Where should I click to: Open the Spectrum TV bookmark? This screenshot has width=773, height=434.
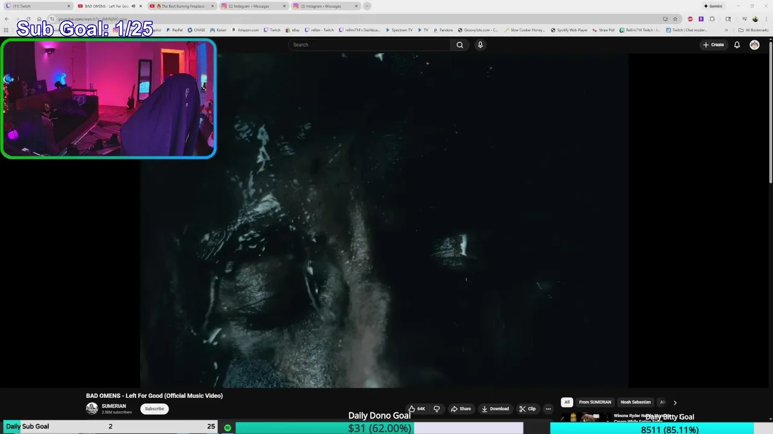coord(399,30)
